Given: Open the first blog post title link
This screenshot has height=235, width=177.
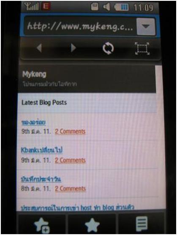Looking at the screenshot, I should coord(33,123).
